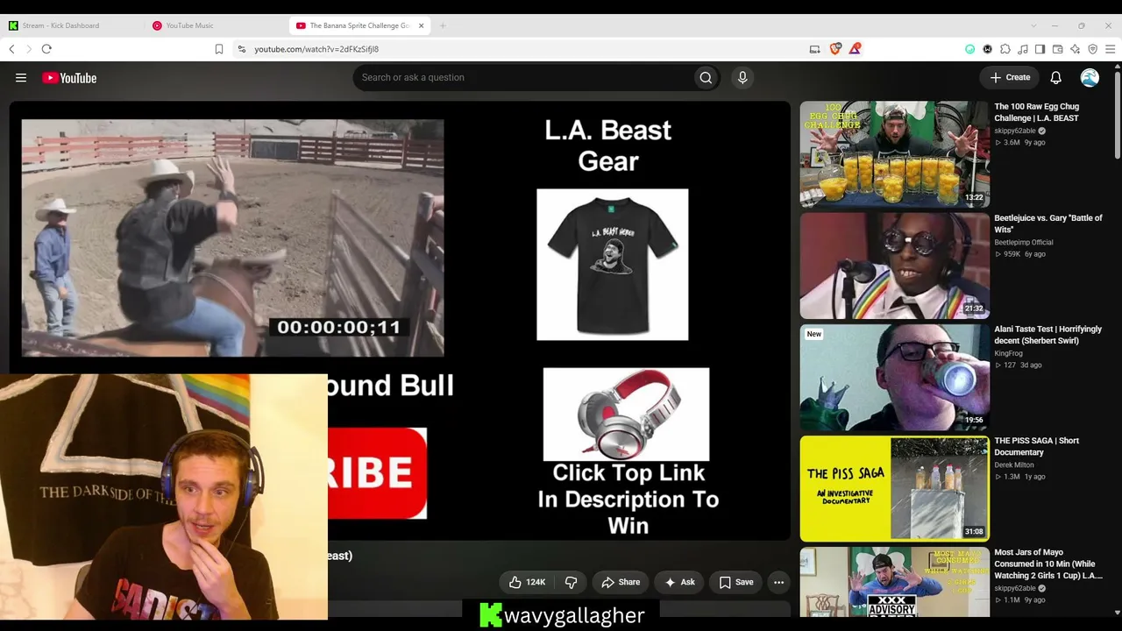Visit the Derek Milton channel

(1014, 464)
